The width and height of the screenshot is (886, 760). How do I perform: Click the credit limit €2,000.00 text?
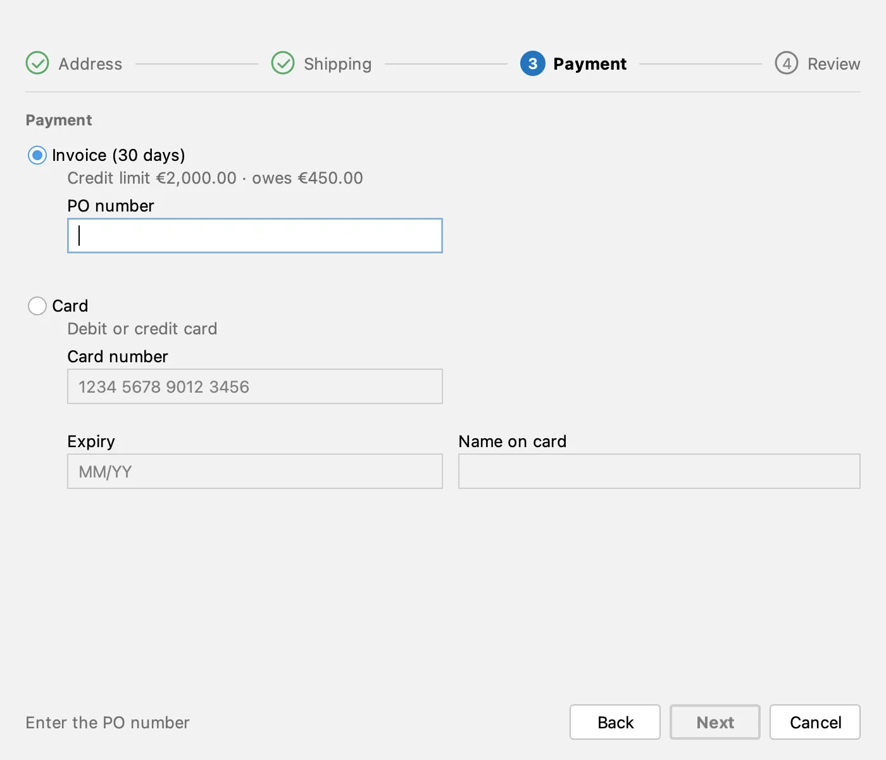152,178
